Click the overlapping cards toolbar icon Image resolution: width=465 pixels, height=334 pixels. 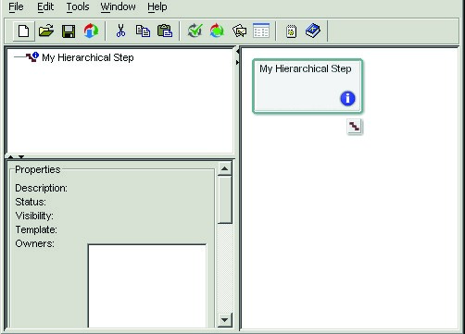[239, 31]
